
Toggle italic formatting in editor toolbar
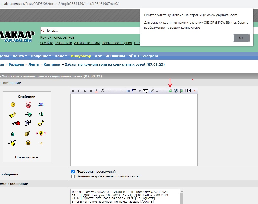[79, 91]
